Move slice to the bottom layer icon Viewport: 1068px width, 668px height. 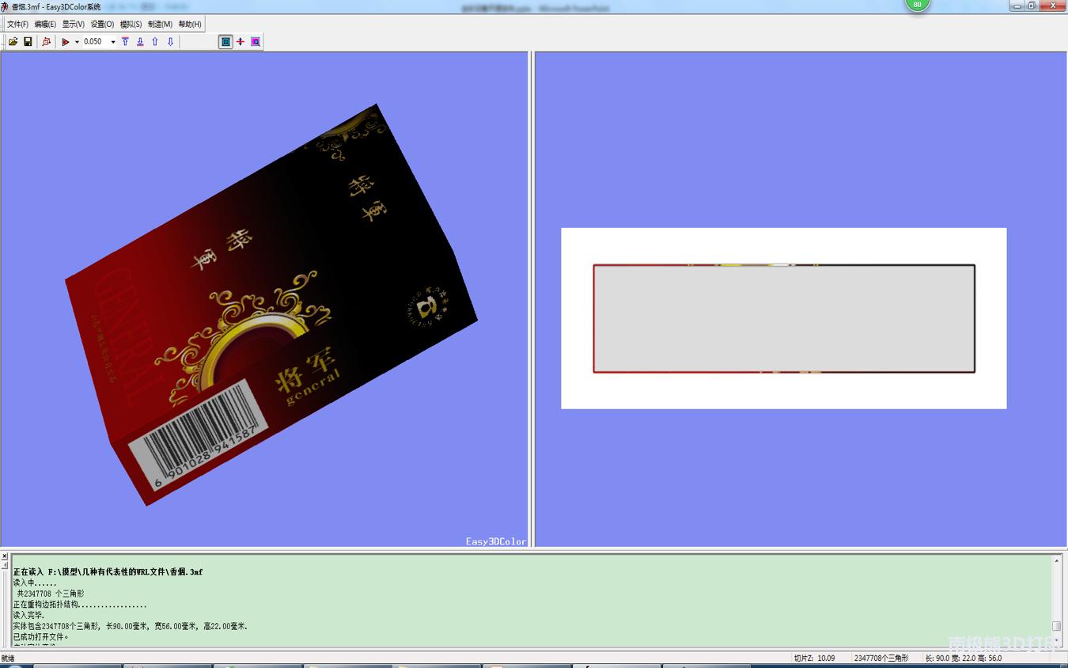pos(140,42)
